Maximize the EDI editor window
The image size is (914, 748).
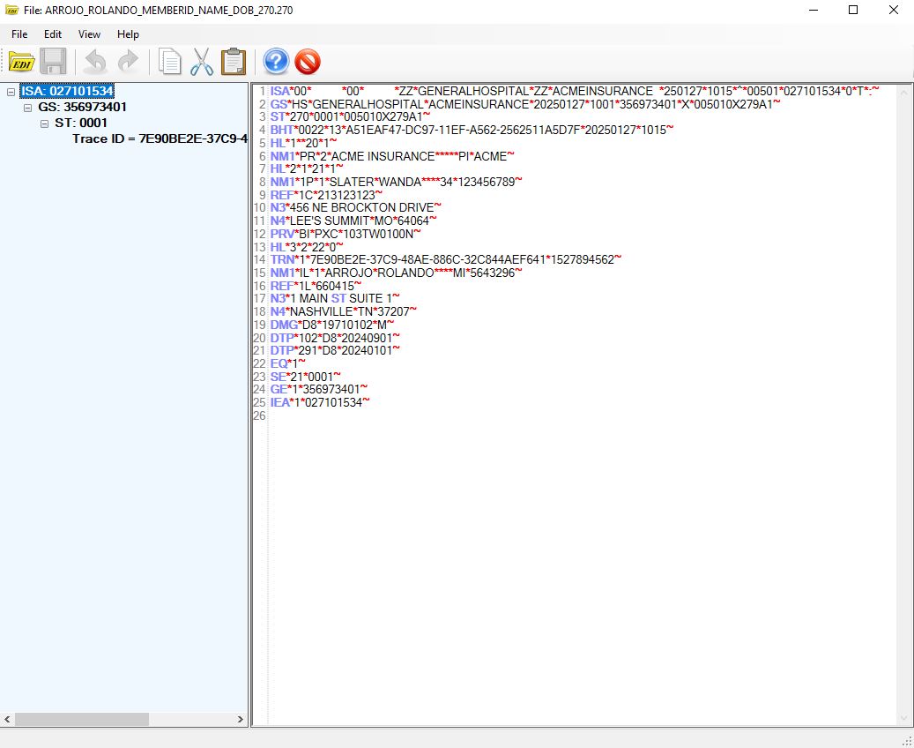(x=853, y=10)
